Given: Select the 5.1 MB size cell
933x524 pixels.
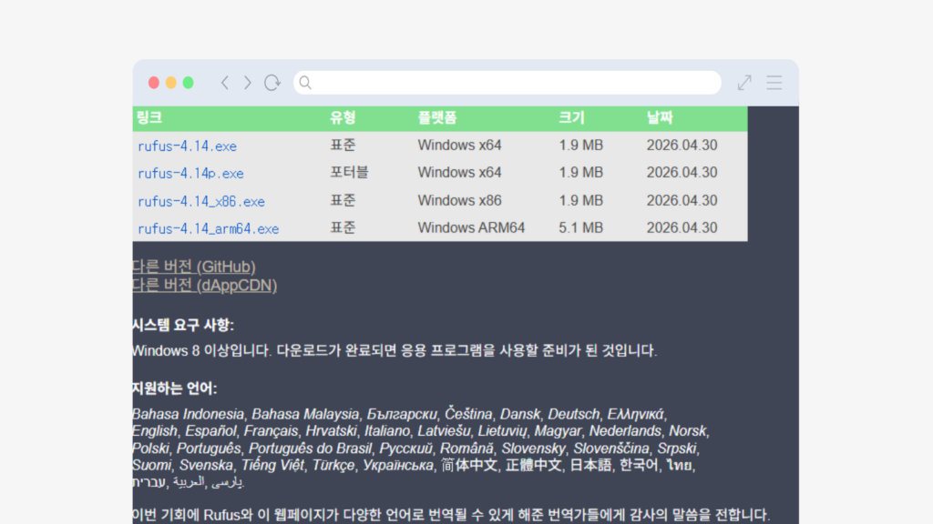Looking at the screenshot, I should pyautogui.click(x=580, y=227).
